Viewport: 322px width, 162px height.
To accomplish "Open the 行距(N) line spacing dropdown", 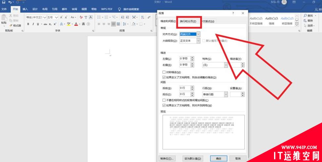I will coord(226,94).
